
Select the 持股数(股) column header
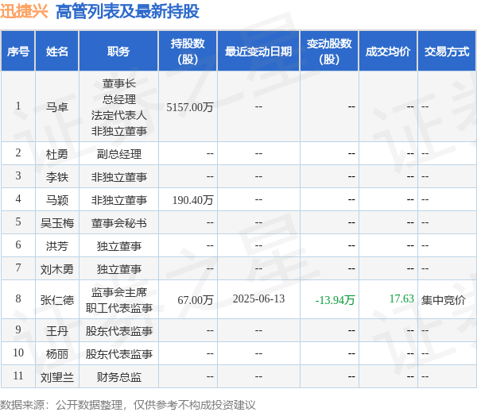tap(188, 51)
